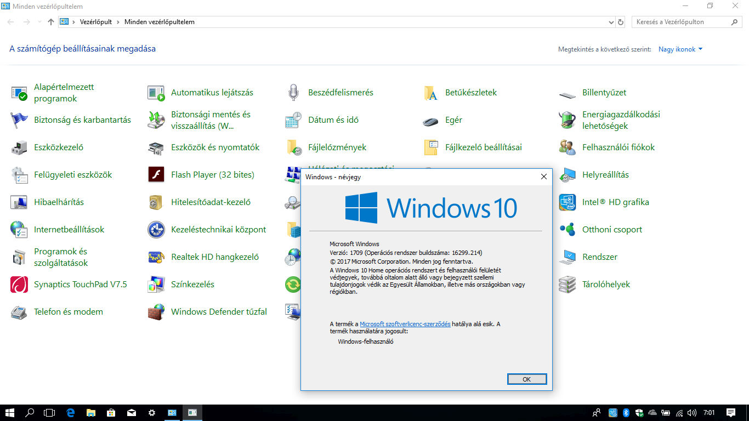Open the Nagy ikonok view dropdown
749x421 pixels.
click(680, 49)
